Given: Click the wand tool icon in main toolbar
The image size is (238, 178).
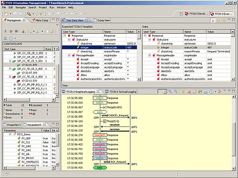Looking at the screenshot, I should tap(40, 14).
